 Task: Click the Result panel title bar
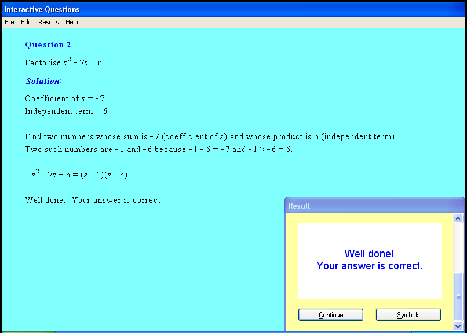click(x=375, y=206)
